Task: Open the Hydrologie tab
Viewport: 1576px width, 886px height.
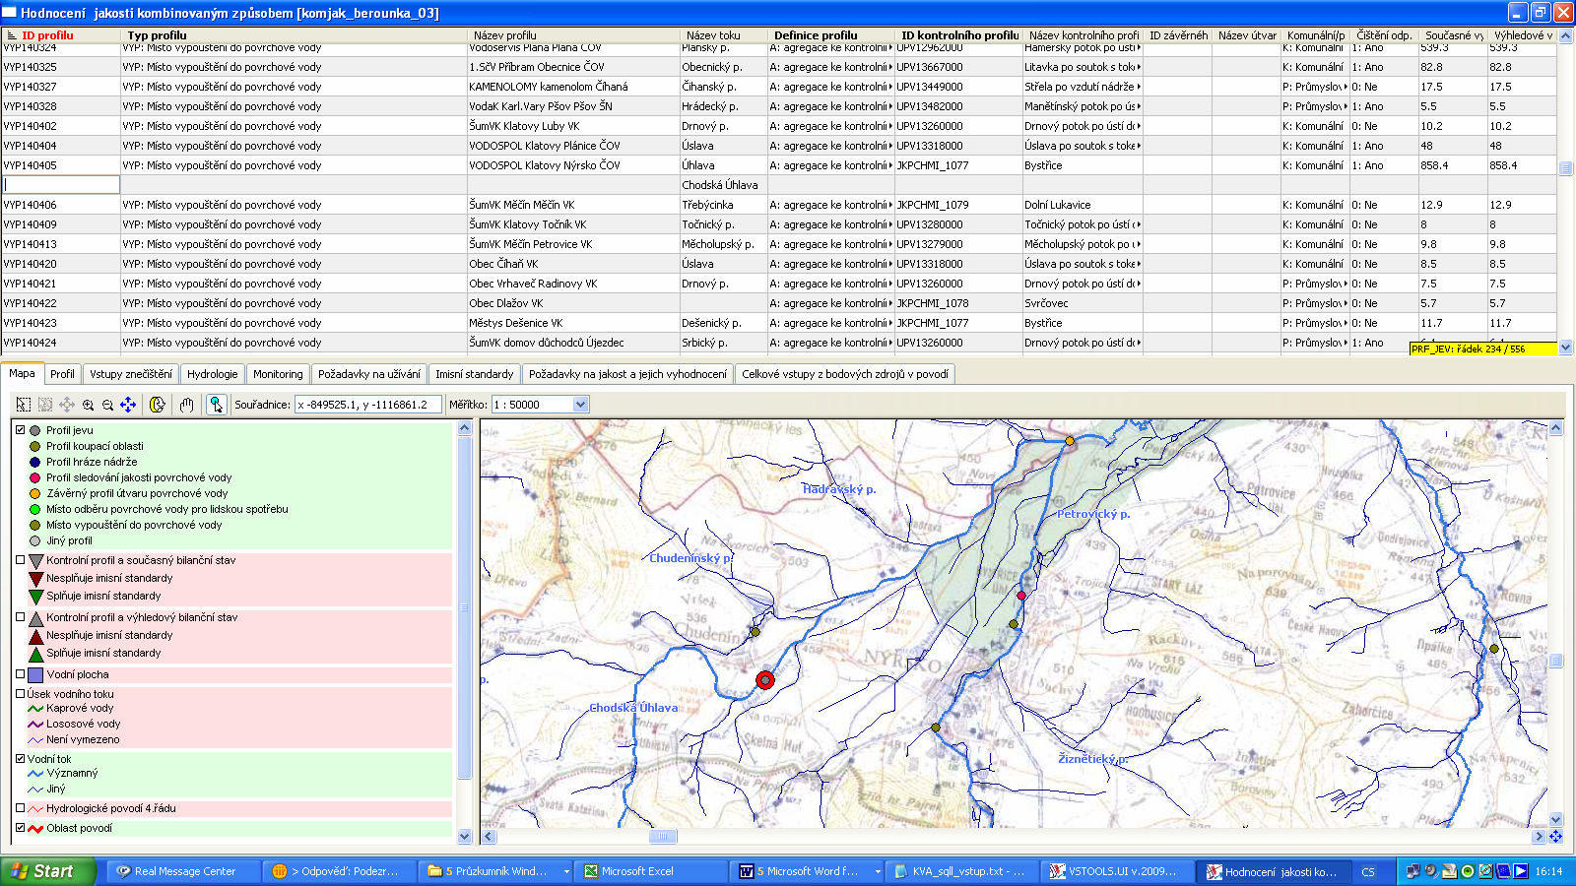Action: coord(213,374)
